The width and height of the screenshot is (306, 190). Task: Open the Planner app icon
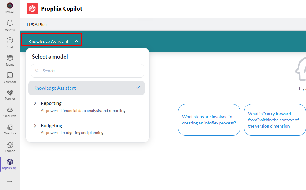point(10,93)
